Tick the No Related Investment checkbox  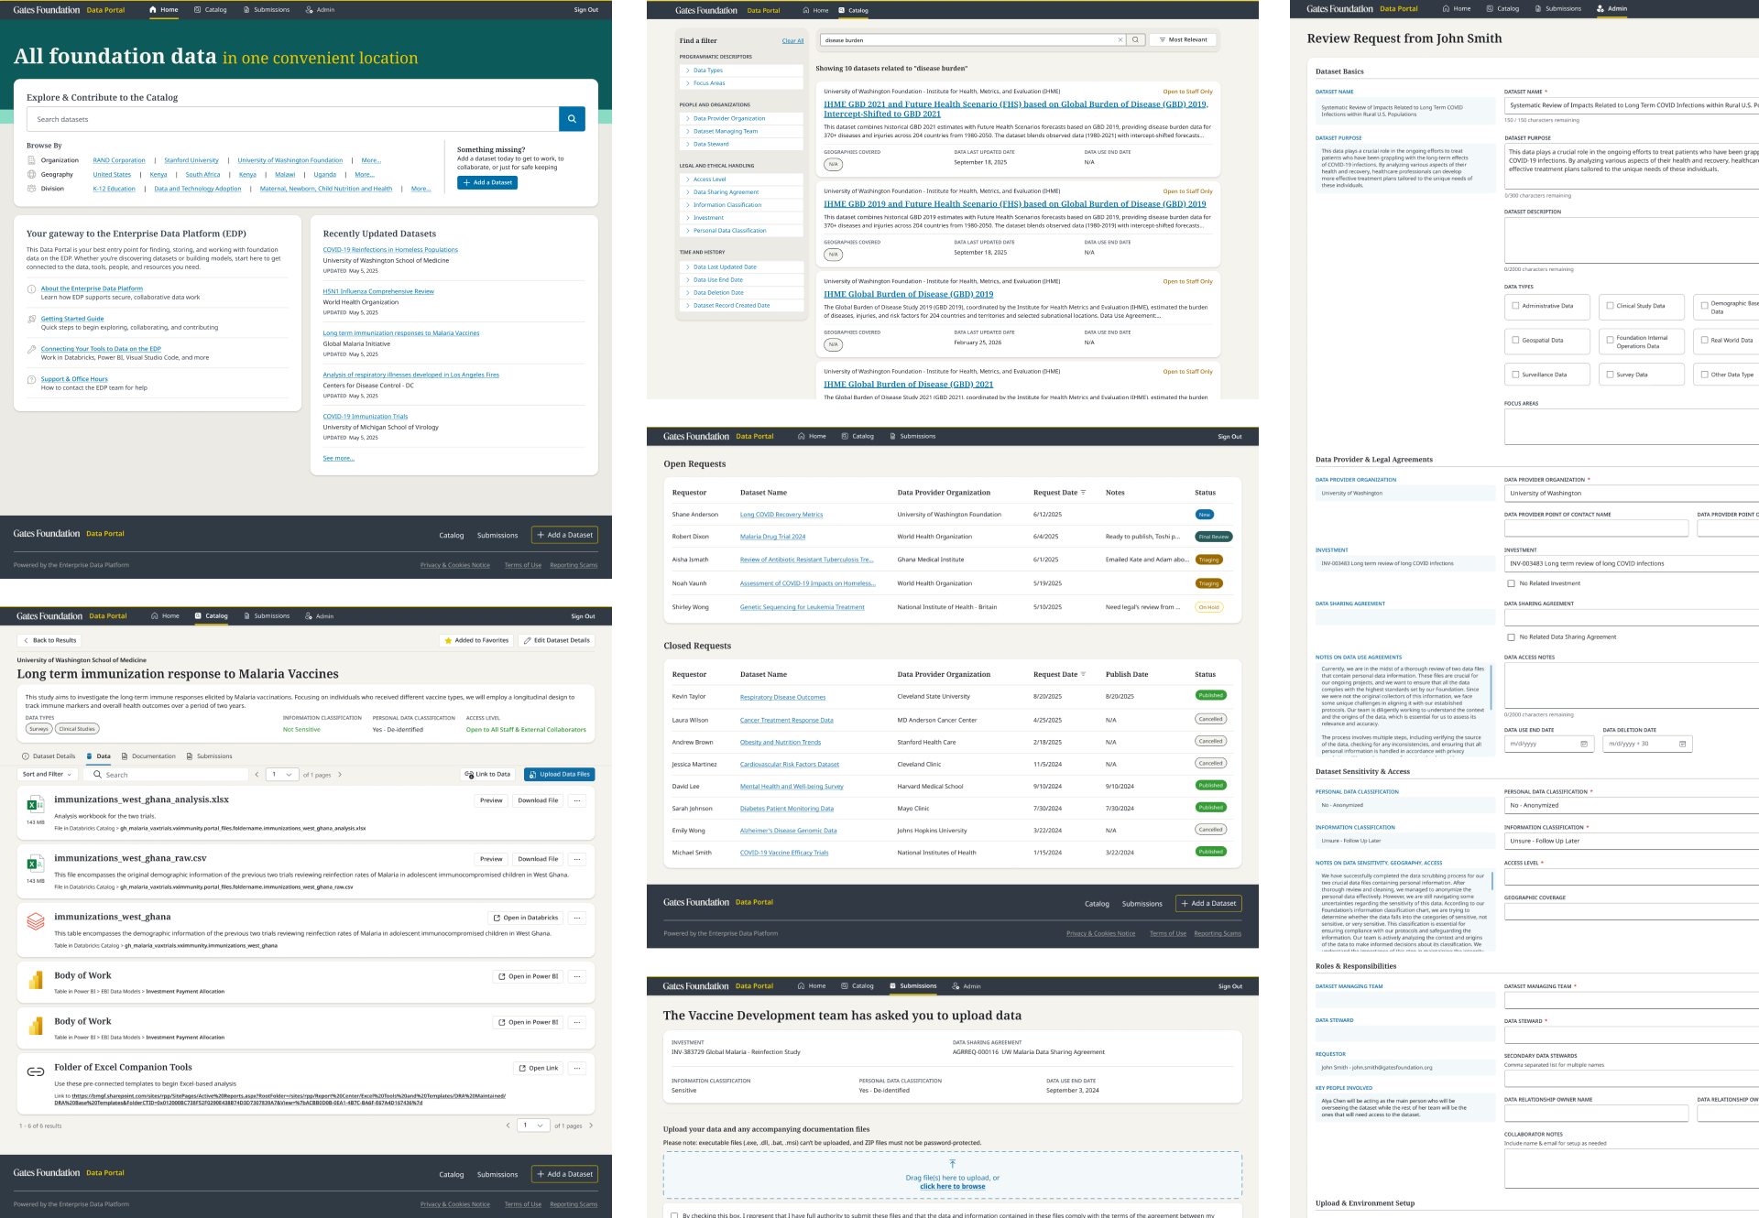1511,583
